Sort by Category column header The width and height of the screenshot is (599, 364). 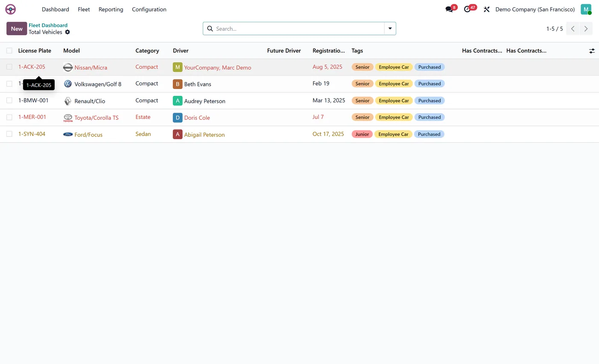click(147, 50)
